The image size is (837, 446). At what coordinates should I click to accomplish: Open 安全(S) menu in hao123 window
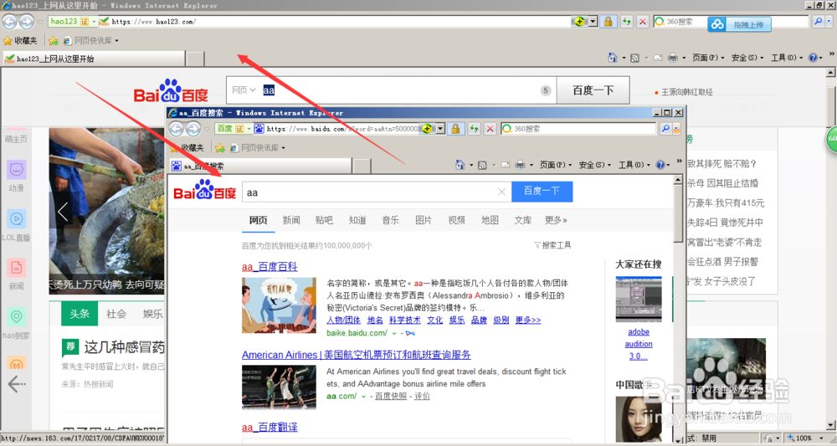tap(747, 58)
